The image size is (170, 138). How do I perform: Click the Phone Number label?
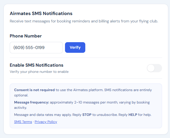coord(26,36)
